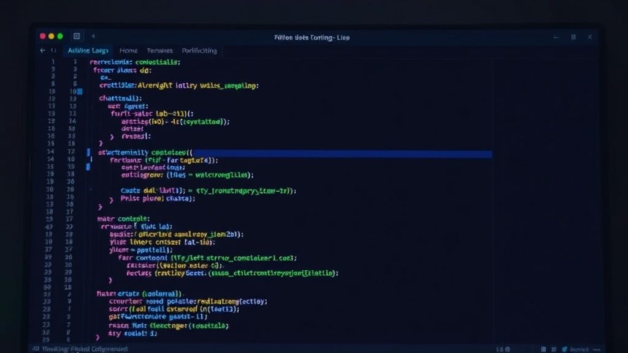Screen dimensions: 628x353
Task: Click the code line starting with 'chatteall'
Action: 121,98
